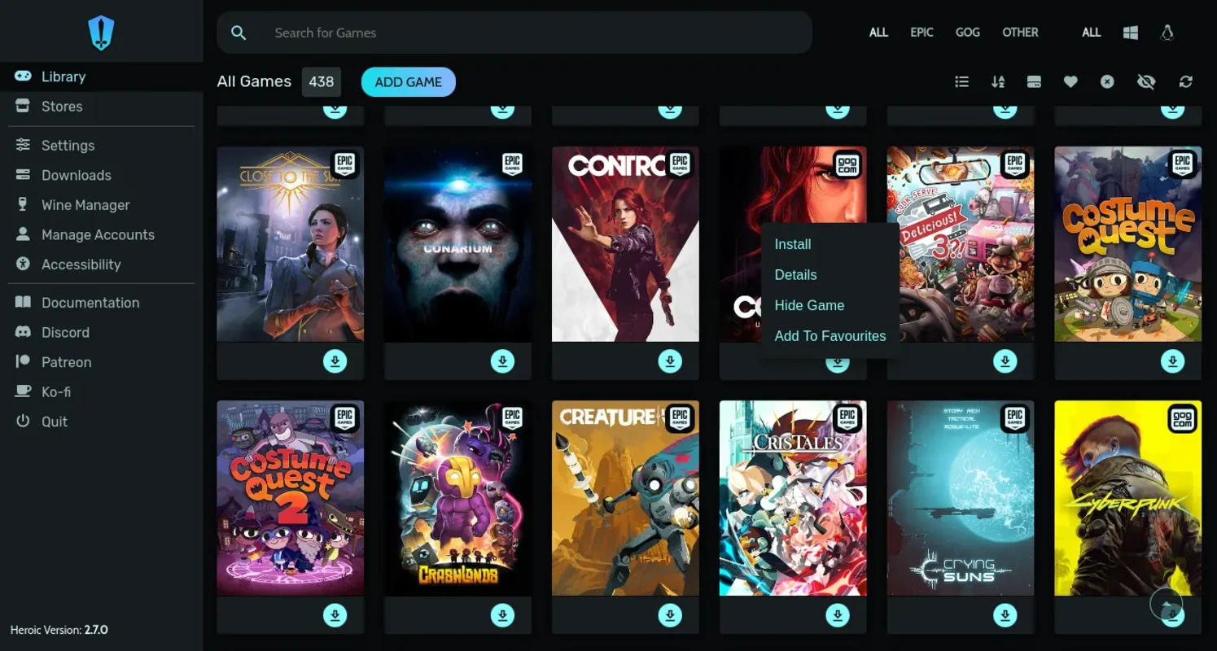1217x651 pixels.
Task: Open Accessibility settings
Action: [81, 264]
